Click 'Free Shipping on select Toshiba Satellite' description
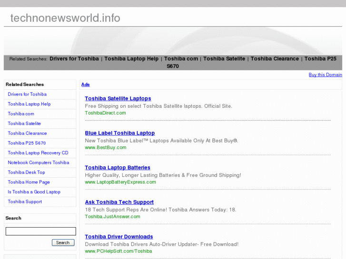The height and width of the screenshot is (259, 346). point(158,106)
